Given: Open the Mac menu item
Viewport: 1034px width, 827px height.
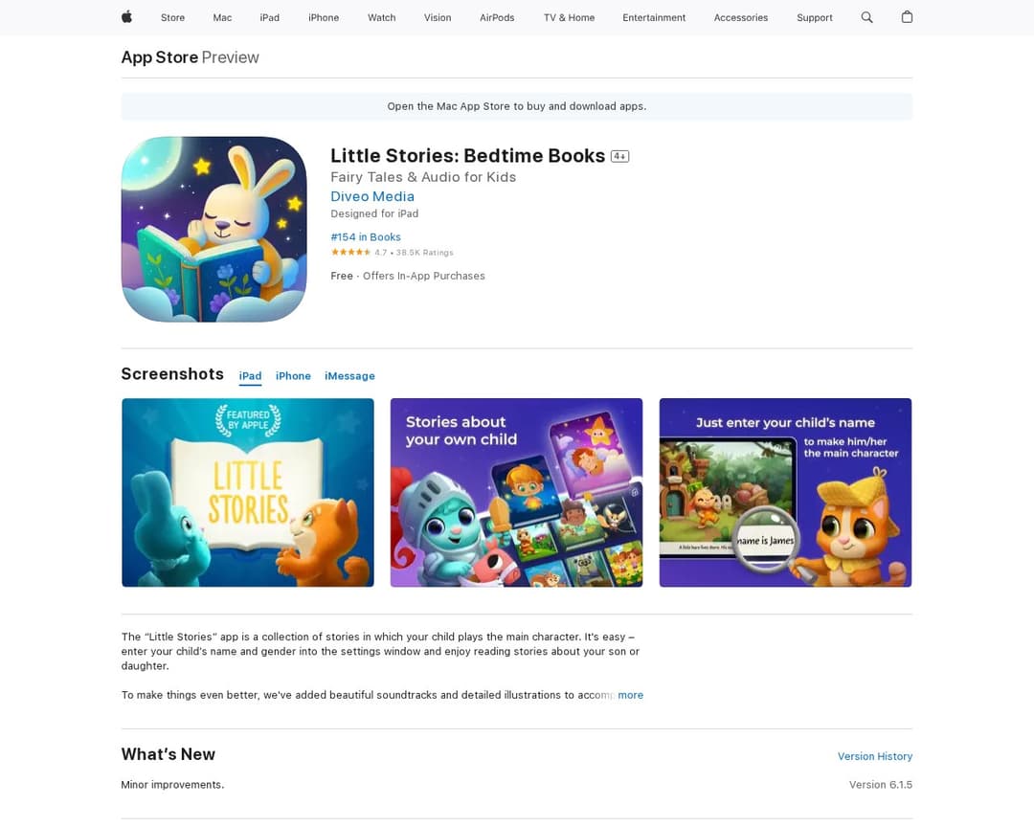Looking at the screenshot, I should tap(222, 18).
